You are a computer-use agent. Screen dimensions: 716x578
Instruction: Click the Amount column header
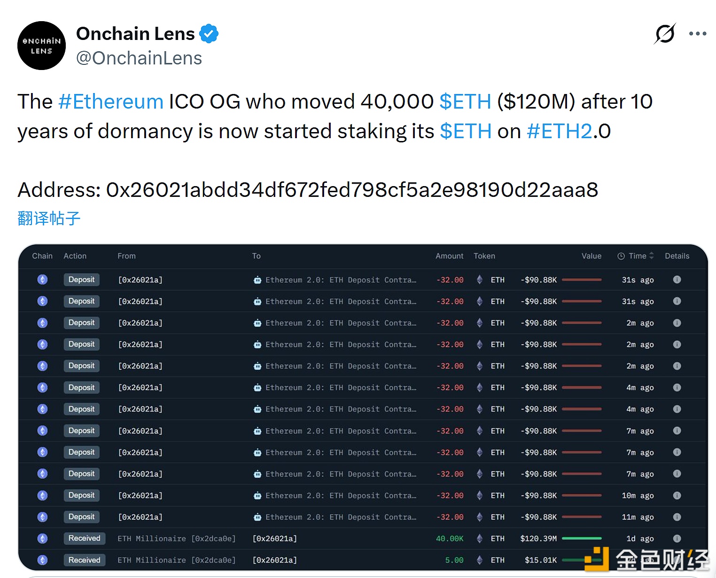pyautogui.click(x=449, y=256)
